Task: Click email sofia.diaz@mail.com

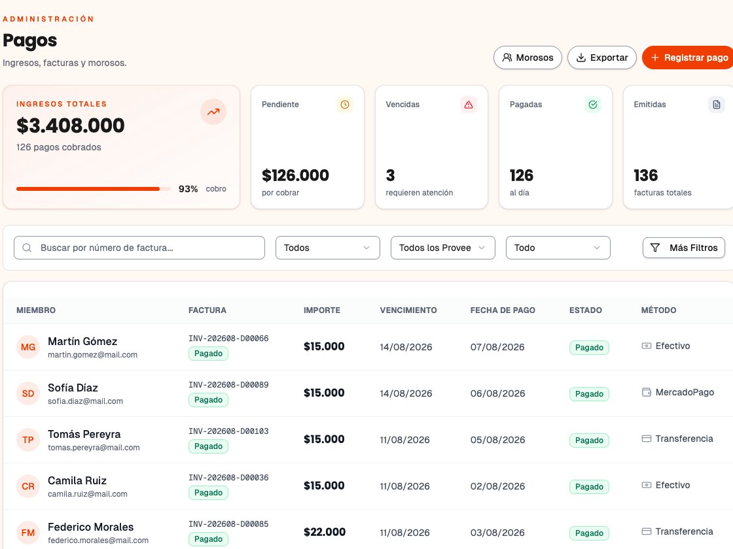Action: pos(86,401)
